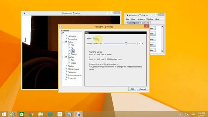Screen dimensions: 208x117
Task: Click the colored grid app icon in the taskbar
Action: [60, 114]
